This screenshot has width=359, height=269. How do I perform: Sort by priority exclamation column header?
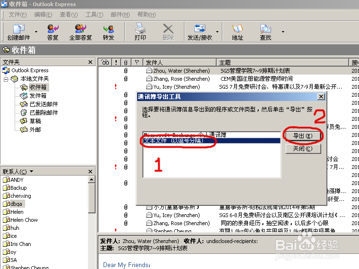116,62
